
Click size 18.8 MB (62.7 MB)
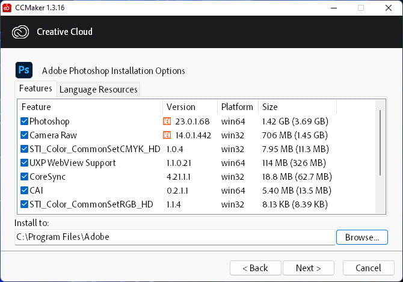pos(297,177)
